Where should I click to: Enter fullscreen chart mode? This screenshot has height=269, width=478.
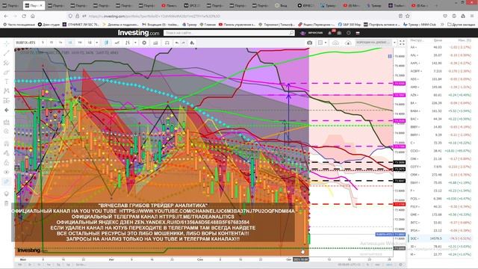[402, 43]
